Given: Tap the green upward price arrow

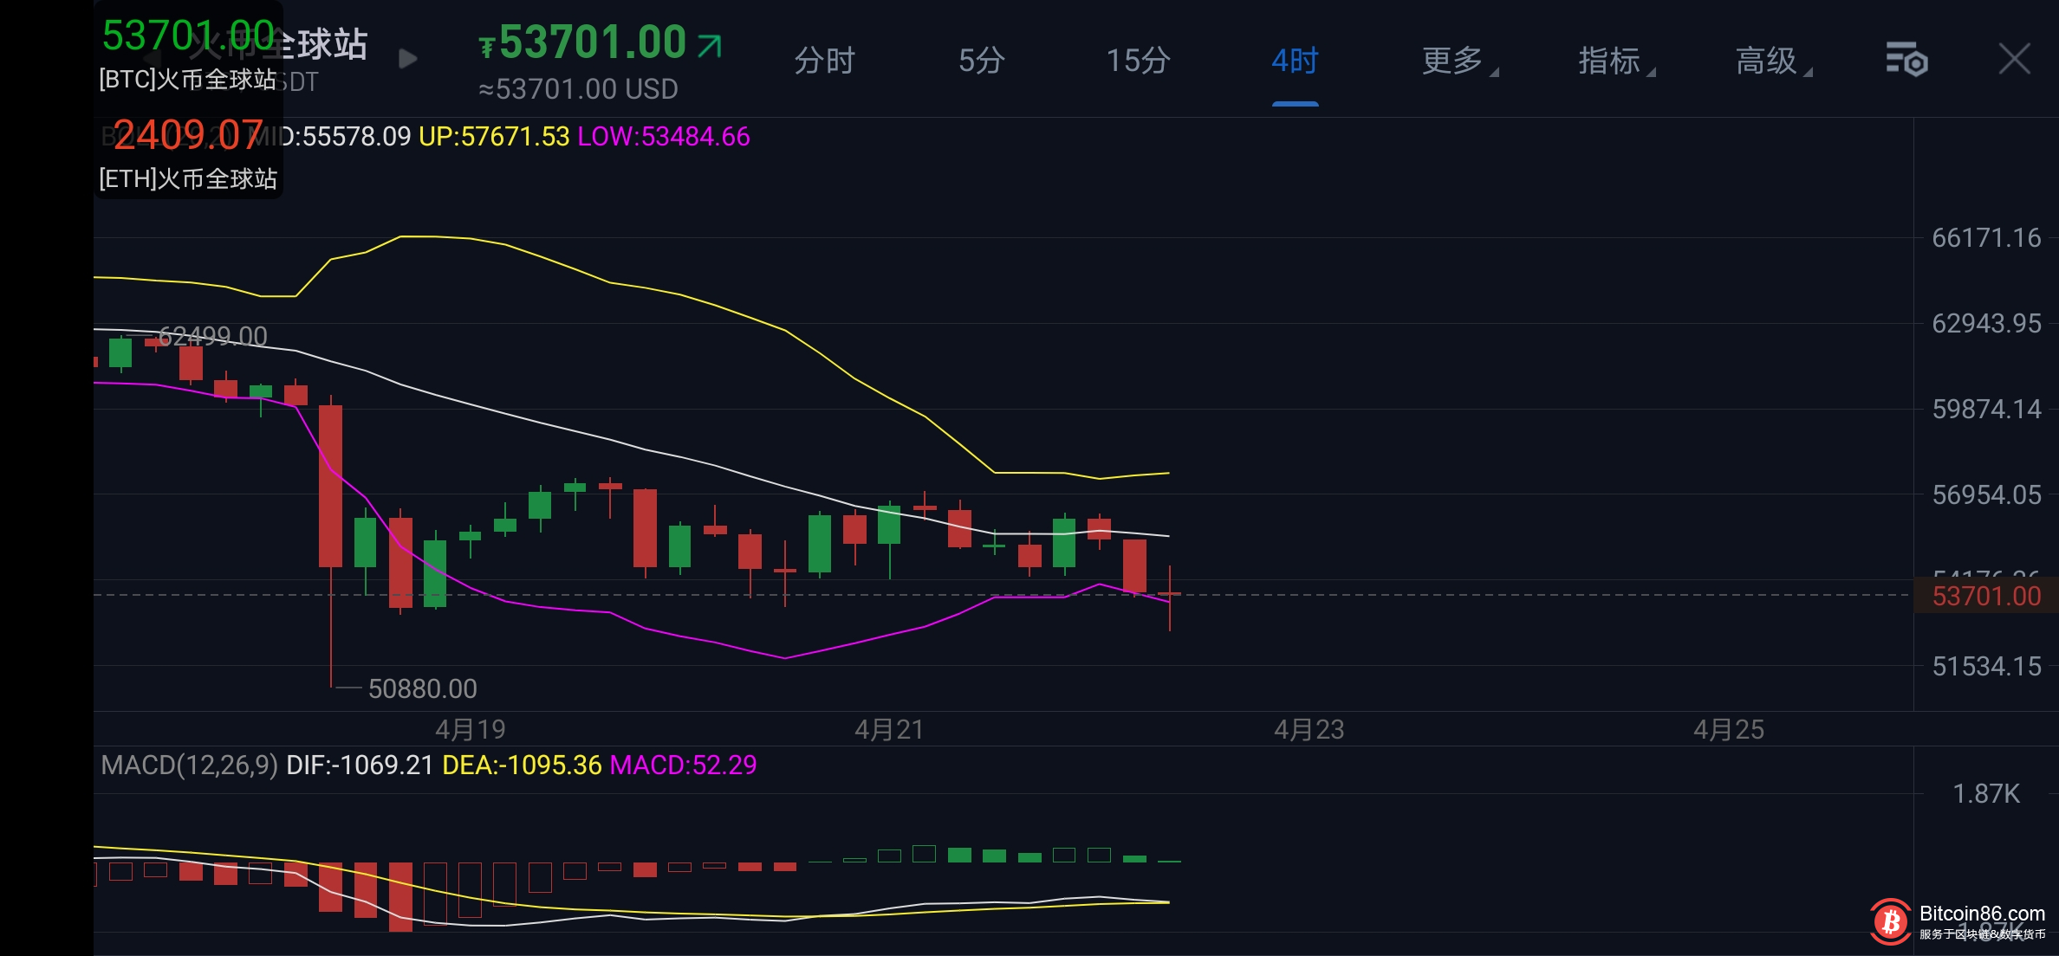Looking at the screenshot, I should coord(710,45).
